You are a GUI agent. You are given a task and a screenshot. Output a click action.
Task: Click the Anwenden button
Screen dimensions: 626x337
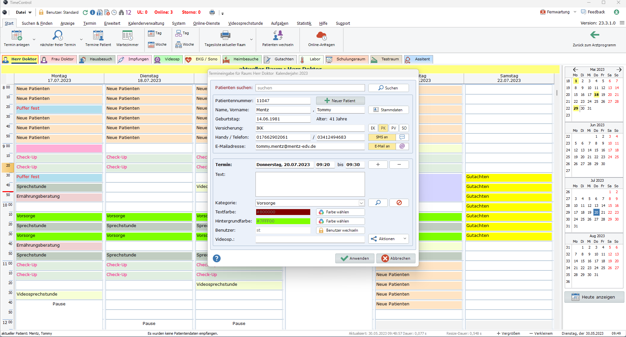click(x=355, y=258)
